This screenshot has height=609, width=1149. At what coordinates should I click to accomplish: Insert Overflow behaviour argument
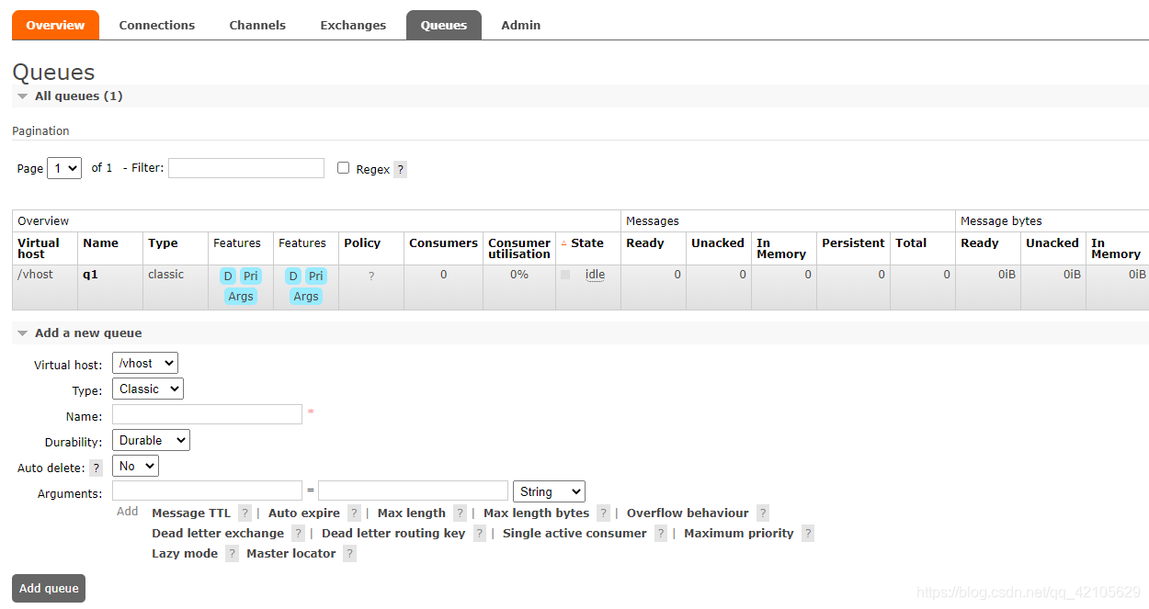[688, 513]
